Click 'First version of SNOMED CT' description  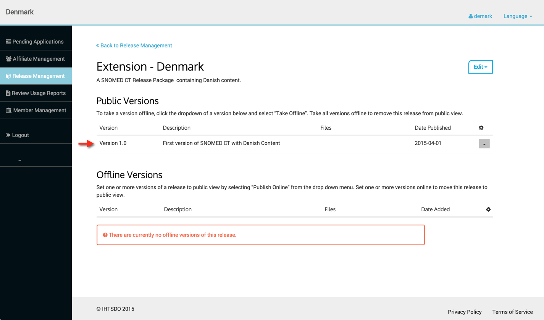coord(221,143)
